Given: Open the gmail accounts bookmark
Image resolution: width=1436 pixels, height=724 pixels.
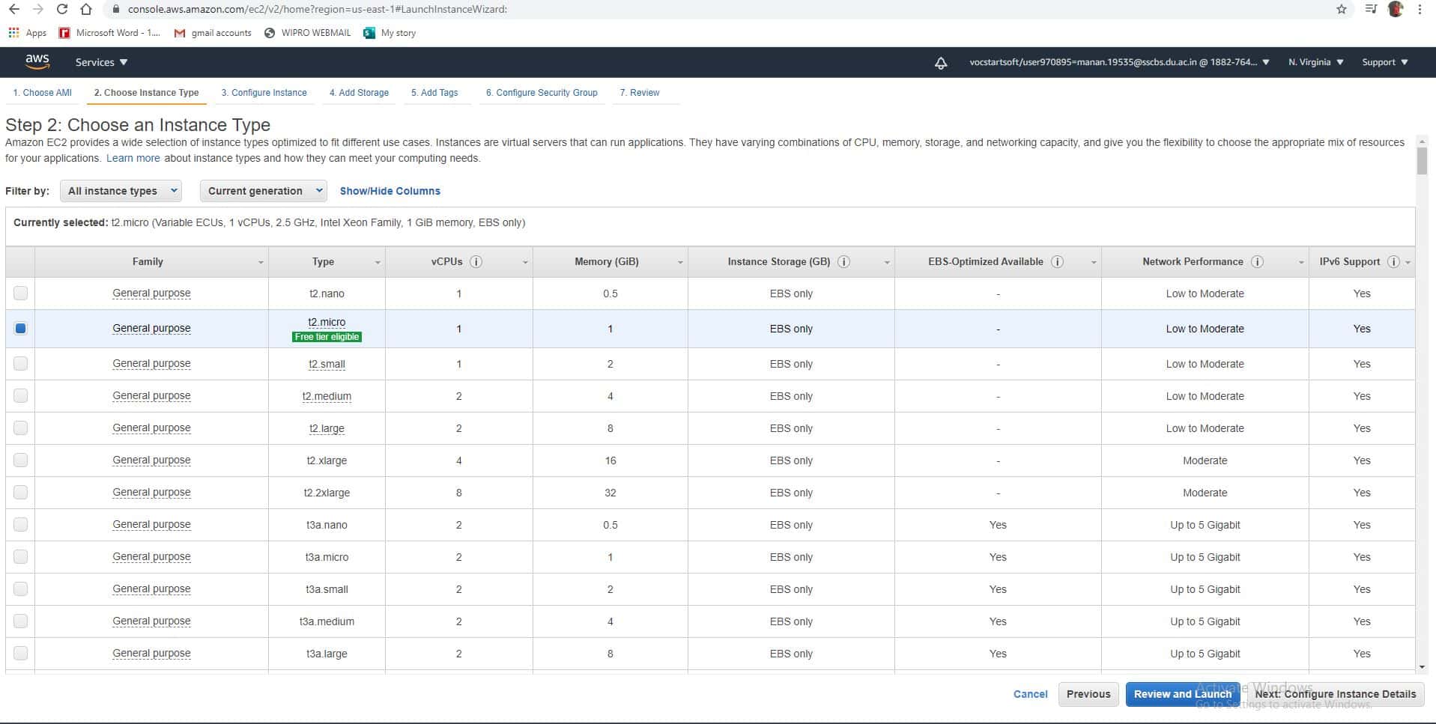Looking at the screenshot, I should pos(212,32).
